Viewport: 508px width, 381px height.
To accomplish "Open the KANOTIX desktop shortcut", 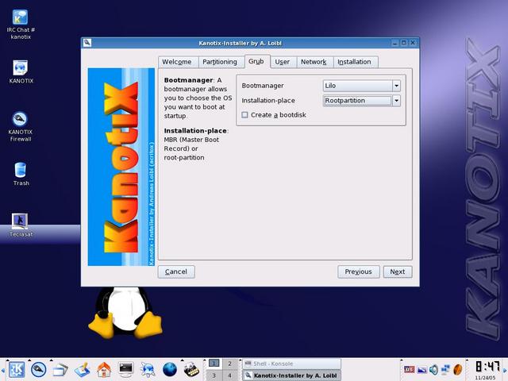I will [21, 71].
